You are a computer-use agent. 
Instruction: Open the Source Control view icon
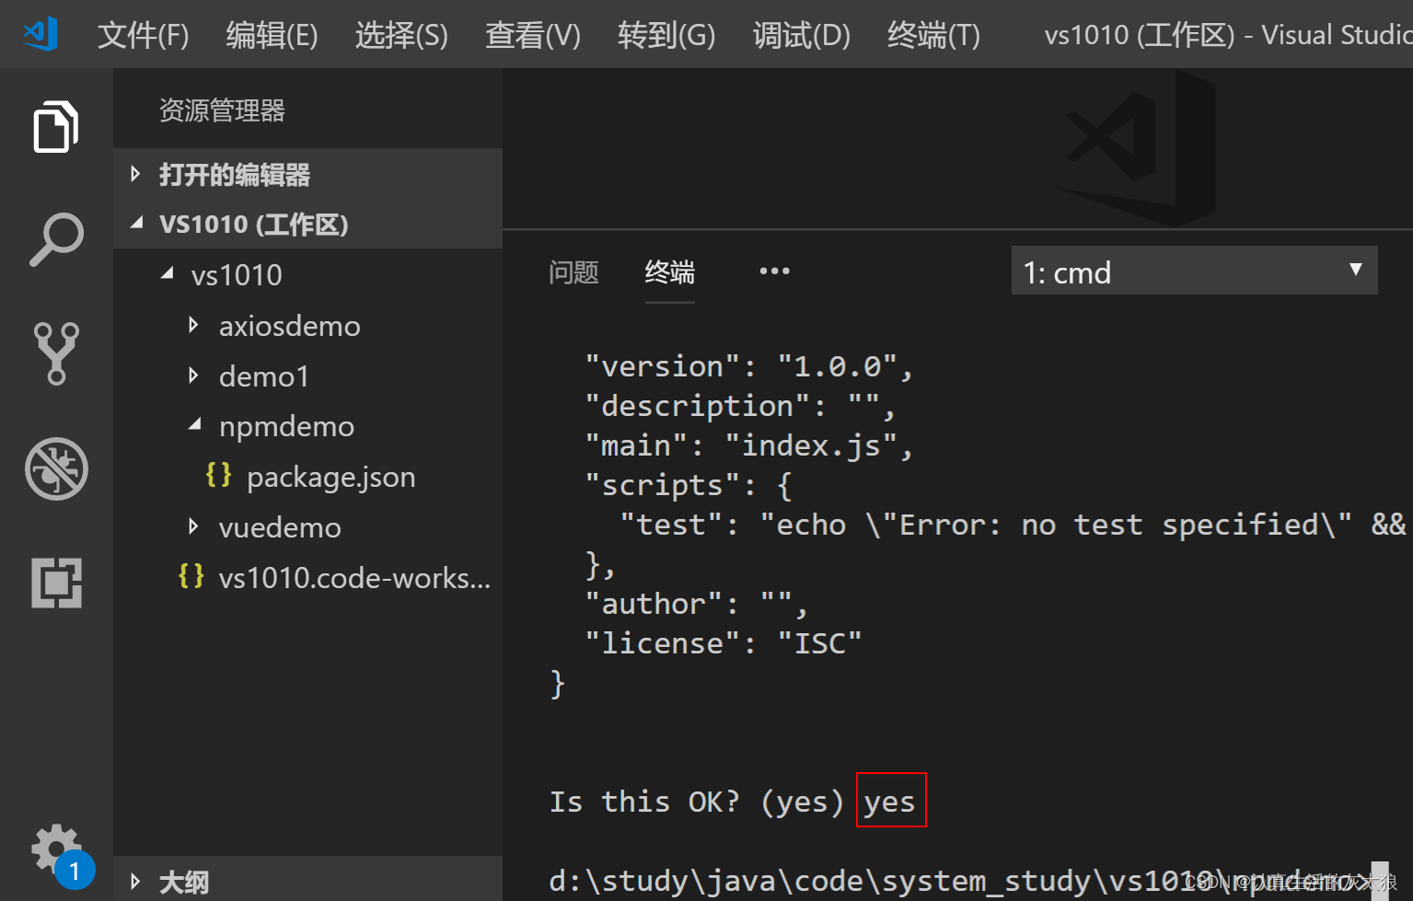pos(56,353)
